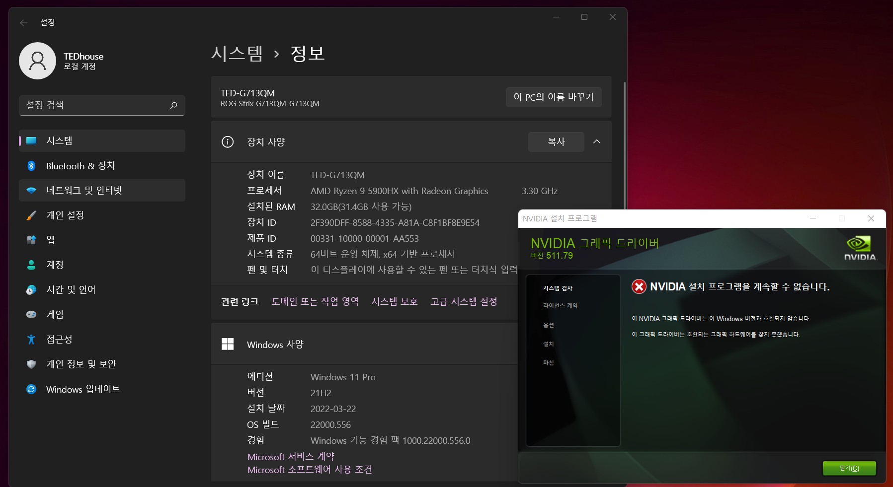Select the 라이선스 계약 step in installer
893x487 pixels.
[x=561, y=306]
